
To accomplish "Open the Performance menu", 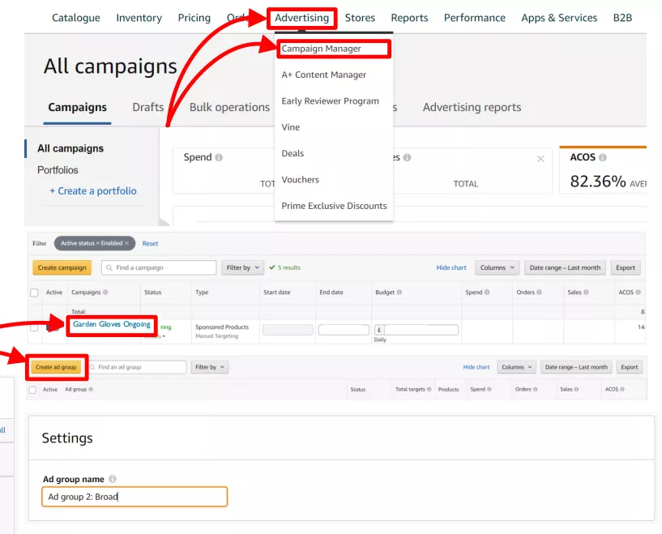I will tap(475, 18).
